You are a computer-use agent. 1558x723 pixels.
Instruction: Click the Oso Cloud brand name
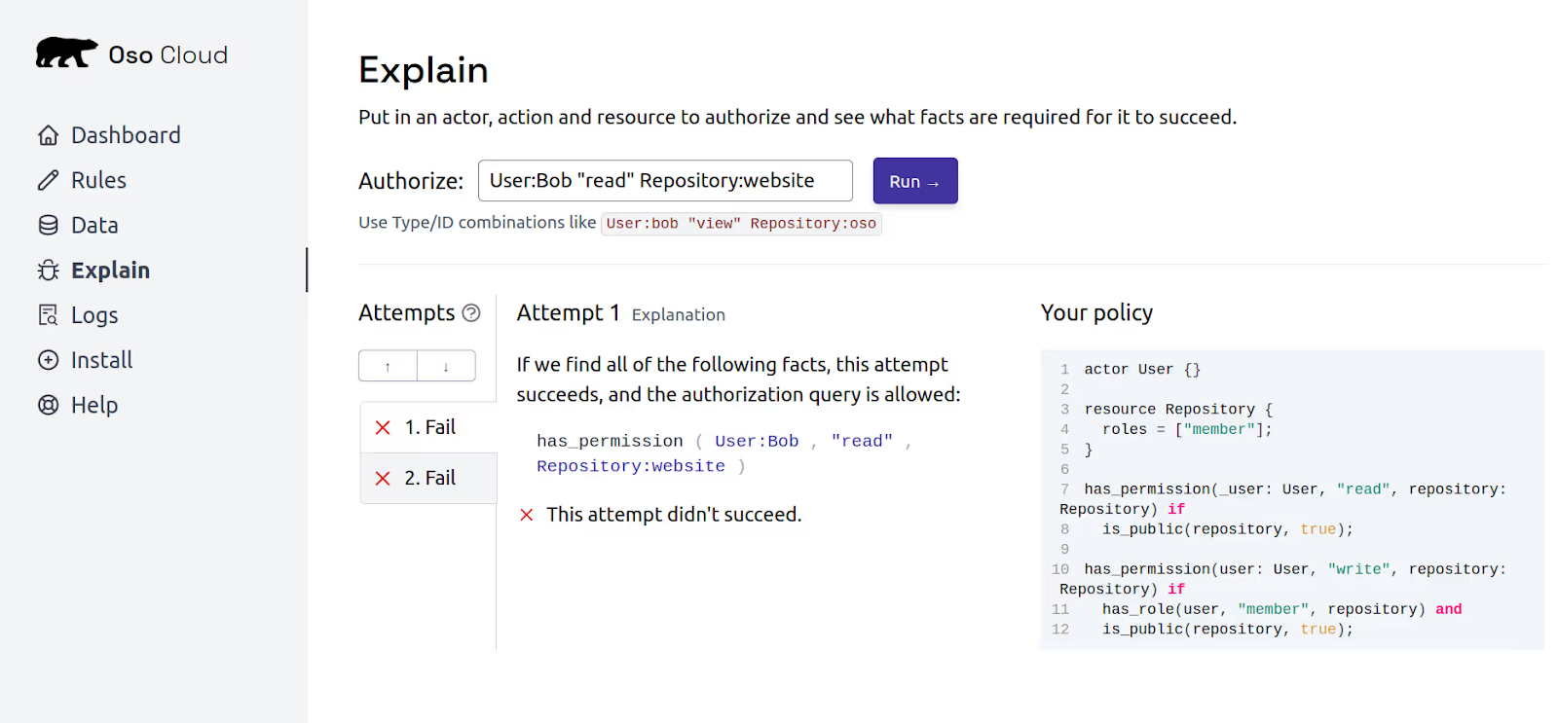(x=167, y=54)
